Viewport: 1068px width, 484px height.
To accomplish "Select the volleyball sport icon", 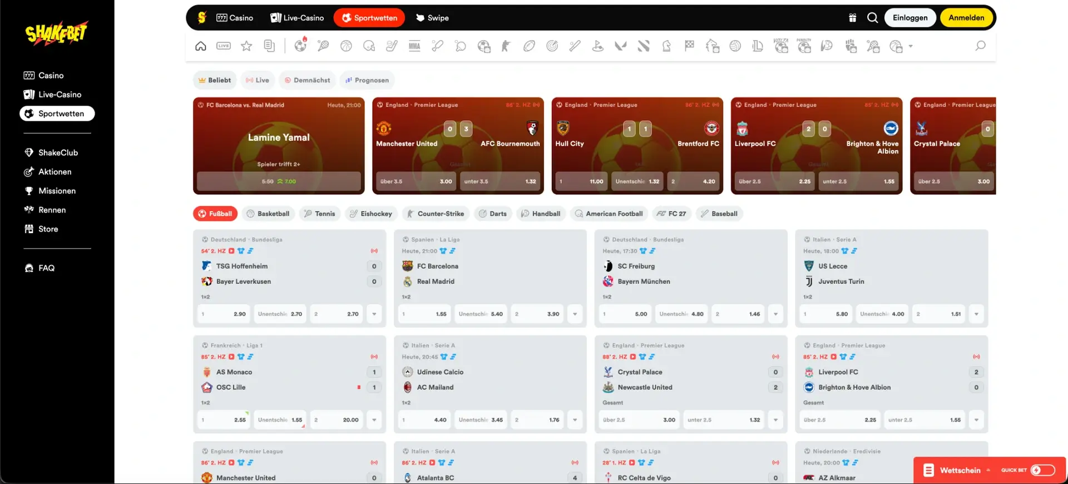I will pos(735,46).
